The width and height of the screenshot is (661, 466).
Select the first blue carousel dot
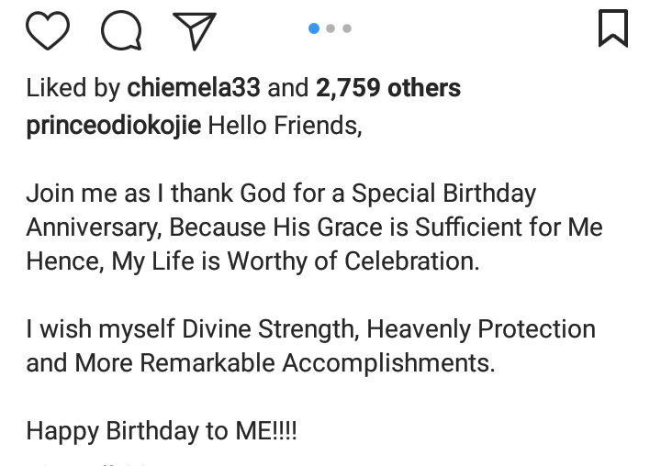(x=314, y=28)
